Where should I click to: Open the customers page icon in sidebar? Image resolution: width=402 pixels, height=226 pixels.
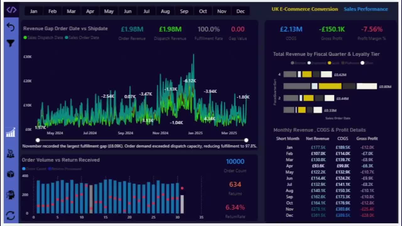pos(10,153)
